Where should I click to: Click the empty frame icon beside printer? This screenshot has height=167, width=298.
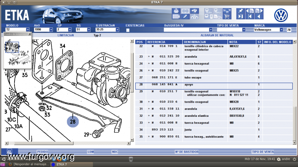click(x=185, y=11)
